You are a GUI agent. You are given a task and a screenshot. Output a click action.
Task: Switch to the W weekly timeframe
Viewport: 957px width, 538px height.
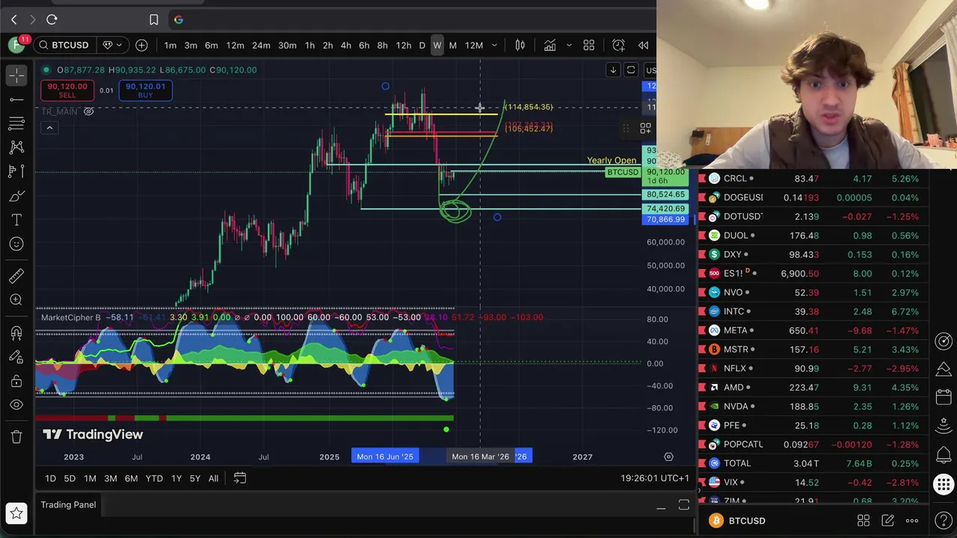pyautogui.click(x=437, y=46)
